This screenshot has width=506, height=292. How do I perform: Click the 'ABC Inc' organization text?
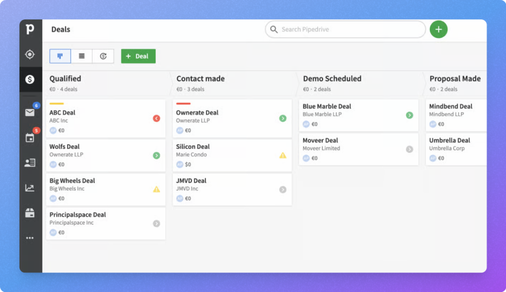click(x=59, y=121)
